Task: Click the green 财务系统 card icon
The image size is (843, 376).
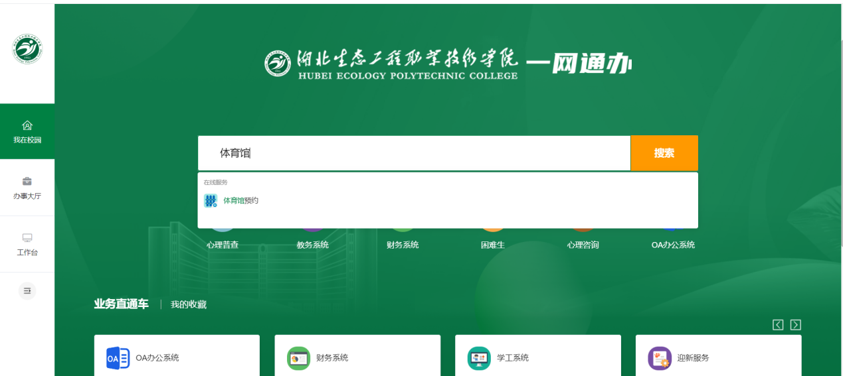Action: [x=298, y=358]
